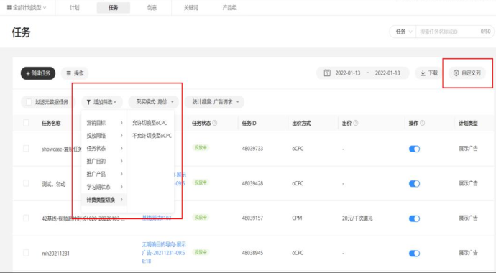This screenshot has height=273, width=496.
Task: Open the 关键词 tab
Action: pyautogui.click(x=191, y=8)
